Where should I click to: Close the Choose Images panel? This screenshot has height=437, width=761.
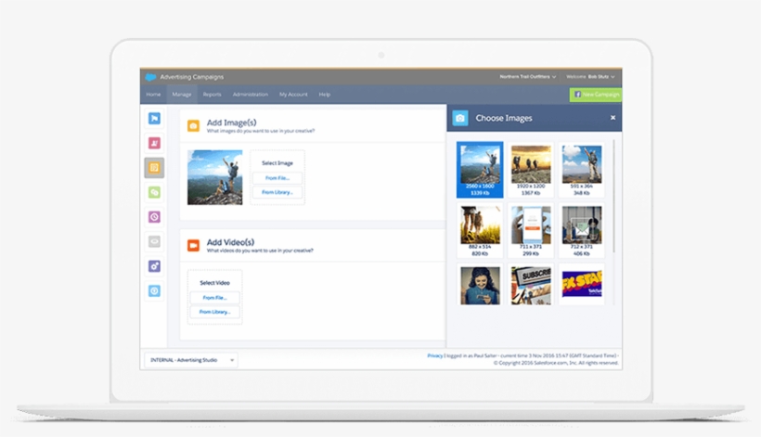pos(613,118)
